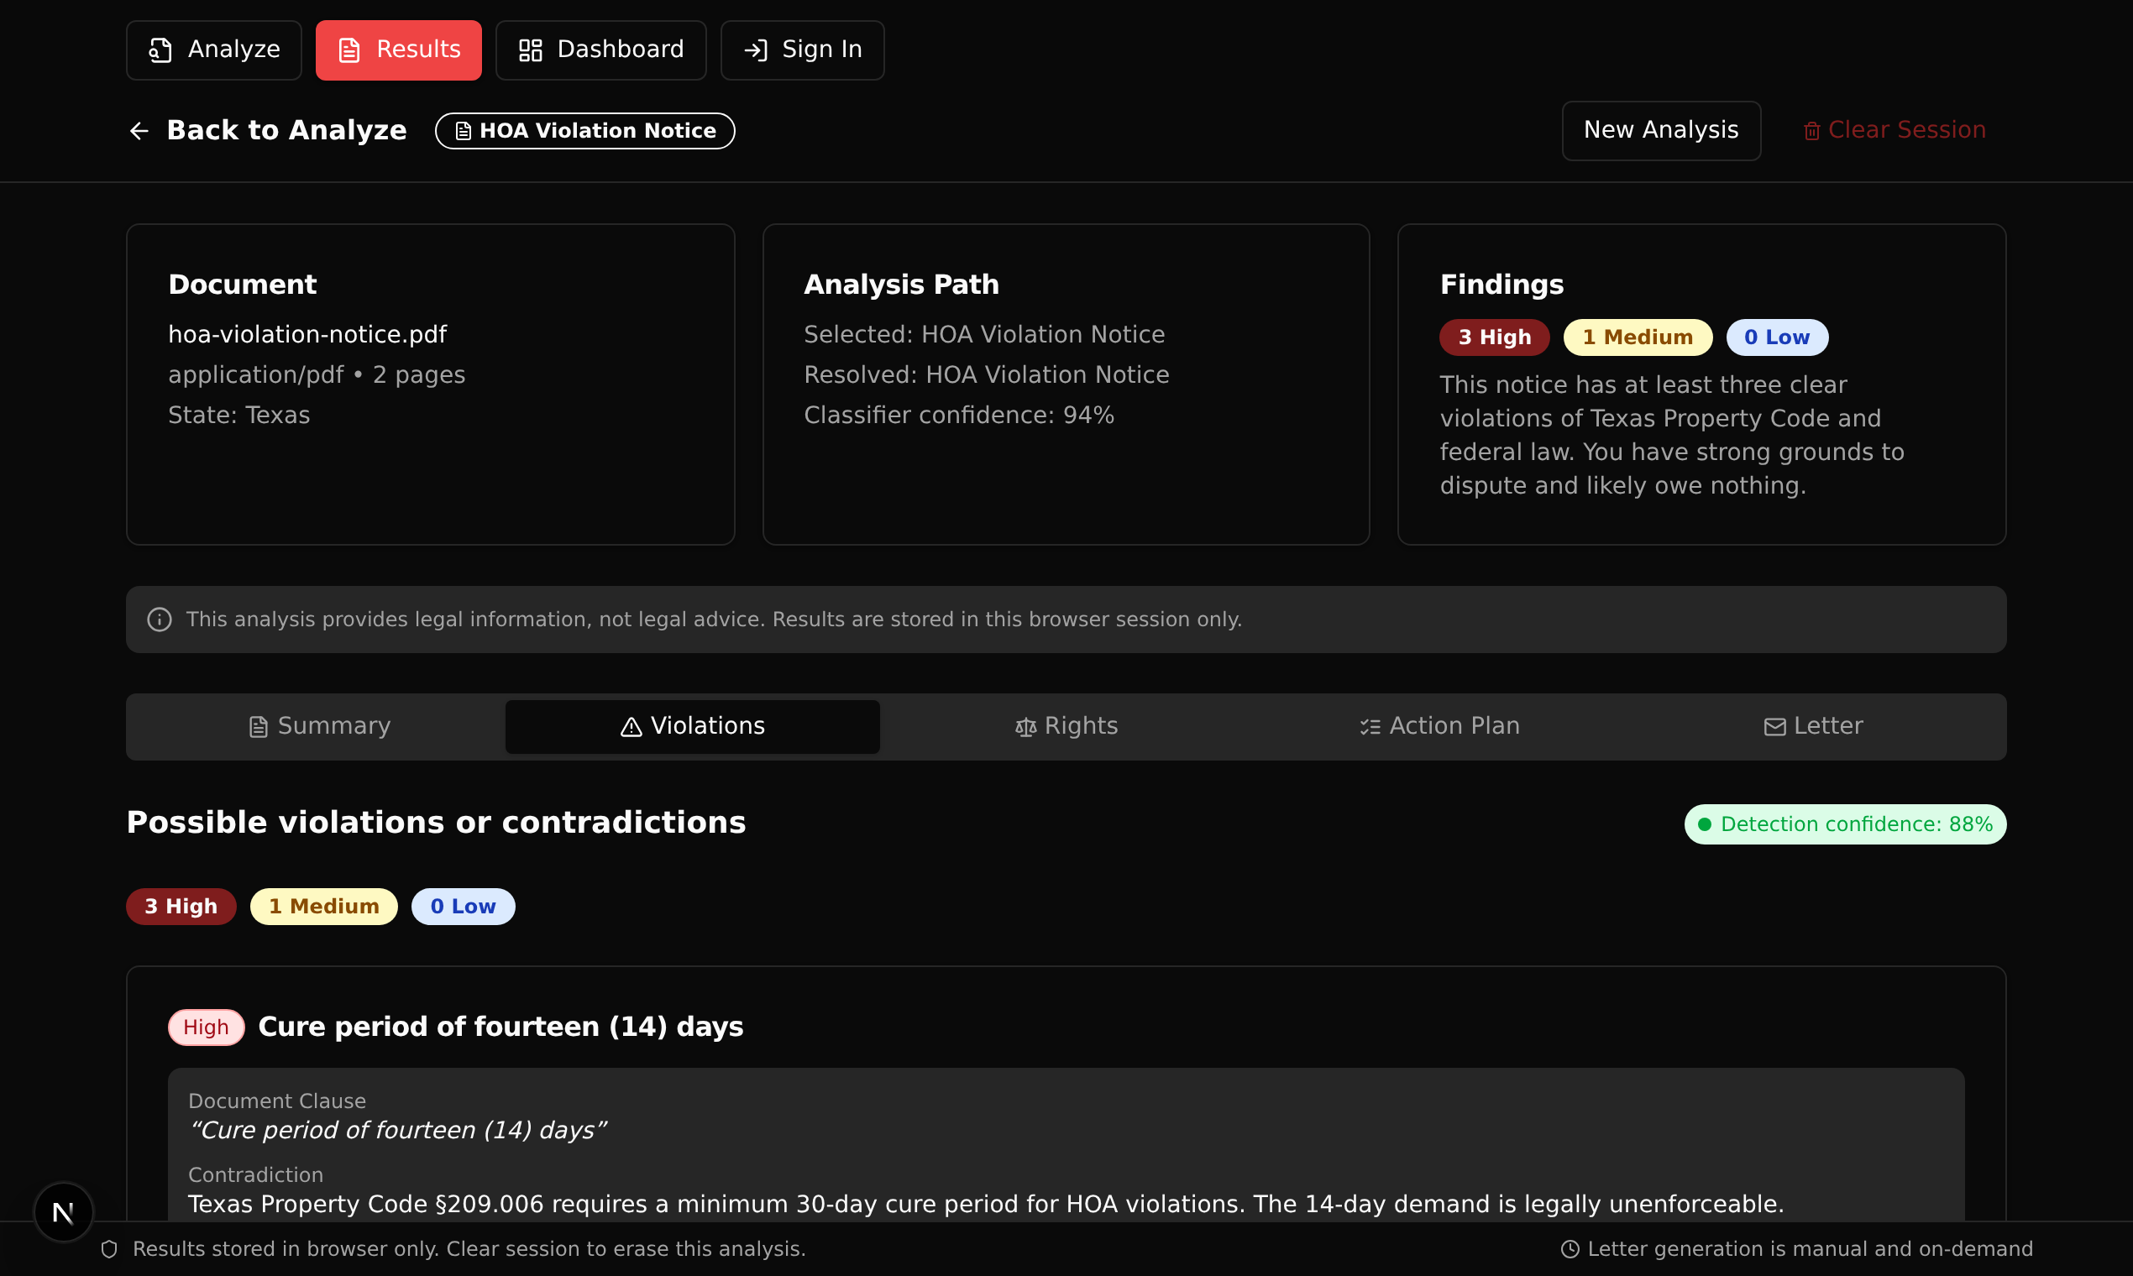This screenshot has width=2133, height=1276.
Task: Open the Action Plan tab
Action: pyautogui.click(x=1439, y=726)
